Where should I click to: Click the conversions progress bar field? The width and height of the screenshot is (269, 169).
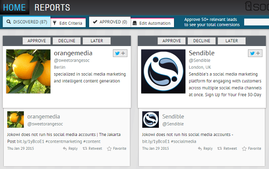256,22
